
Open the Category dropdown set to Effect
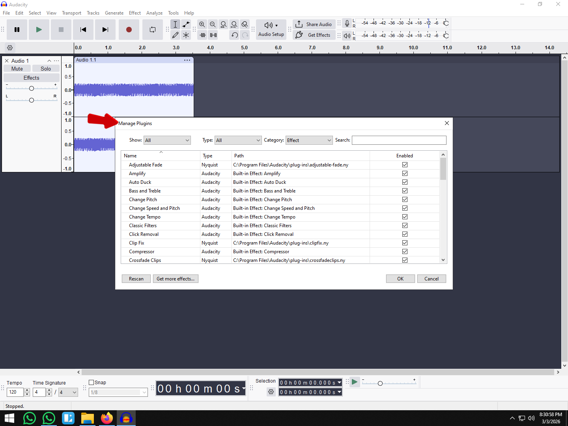309,140
